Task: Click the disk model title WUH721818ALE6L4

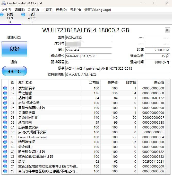Action: 69,30
